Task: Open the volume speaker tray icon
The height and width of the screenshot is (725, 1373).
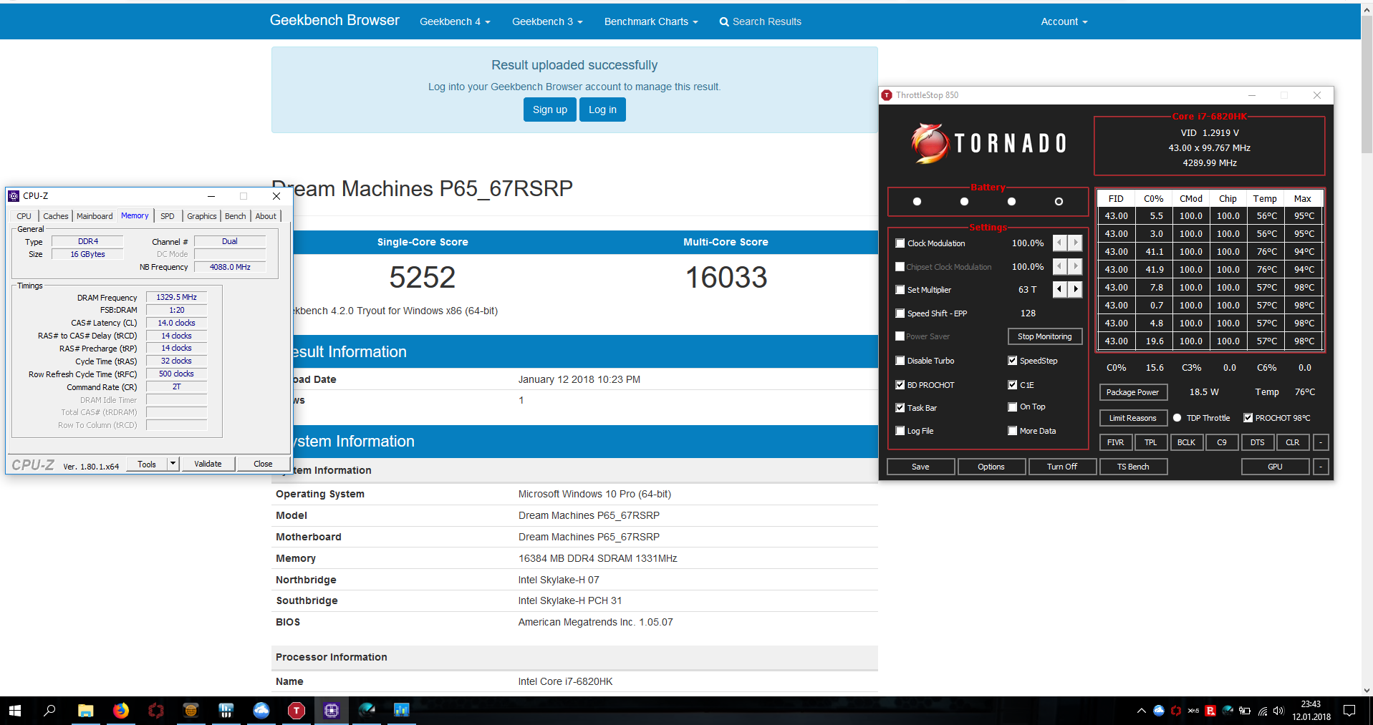Action: [1279, 711]
